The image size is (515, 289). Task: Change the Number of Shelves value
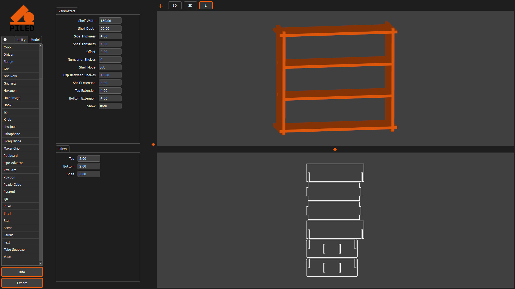point(110,59)
